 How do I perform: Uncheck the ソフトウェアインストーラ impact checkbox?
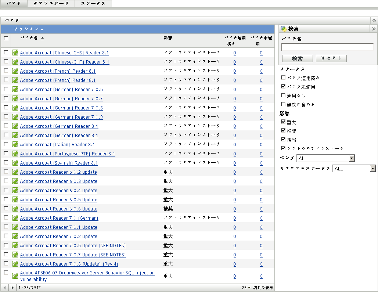coord(283,148)
